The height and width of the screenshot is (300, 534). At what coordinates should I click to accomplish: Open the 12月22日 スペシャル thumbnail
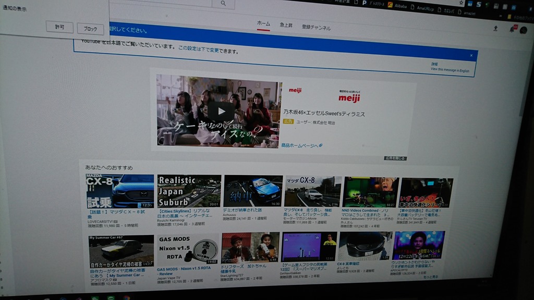(x=419, y=245)
